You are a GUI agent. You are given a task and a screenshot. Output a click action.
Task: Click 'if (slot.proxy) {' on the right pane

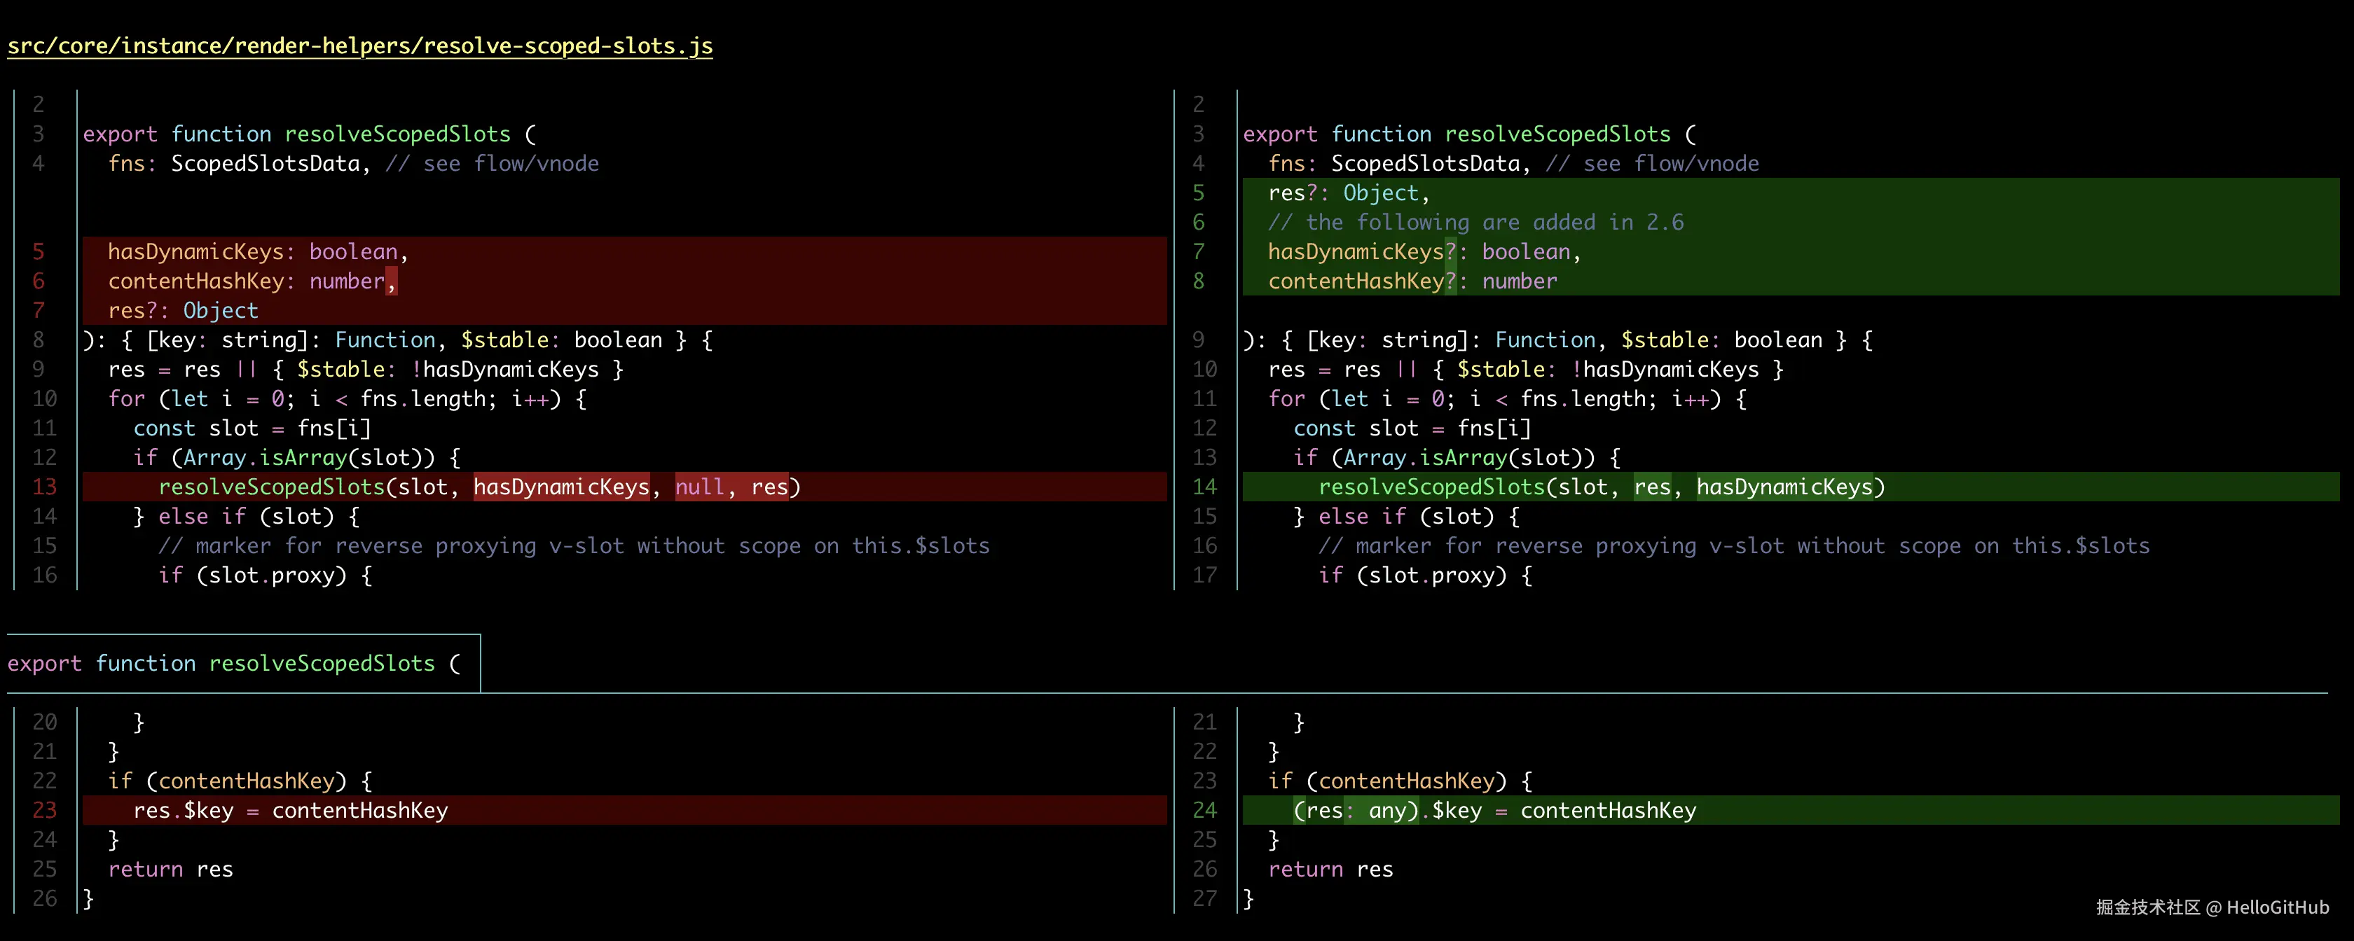point(1424,576)
